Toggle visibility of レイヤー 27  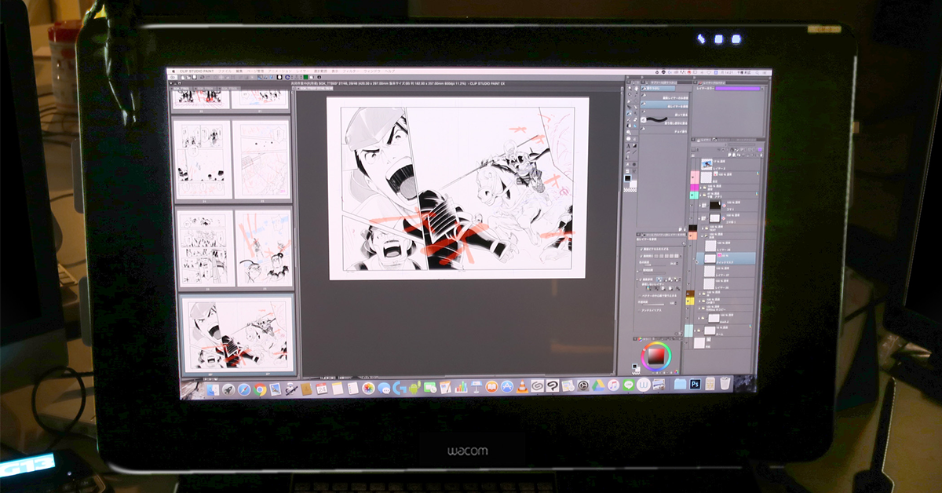(690, 271)
